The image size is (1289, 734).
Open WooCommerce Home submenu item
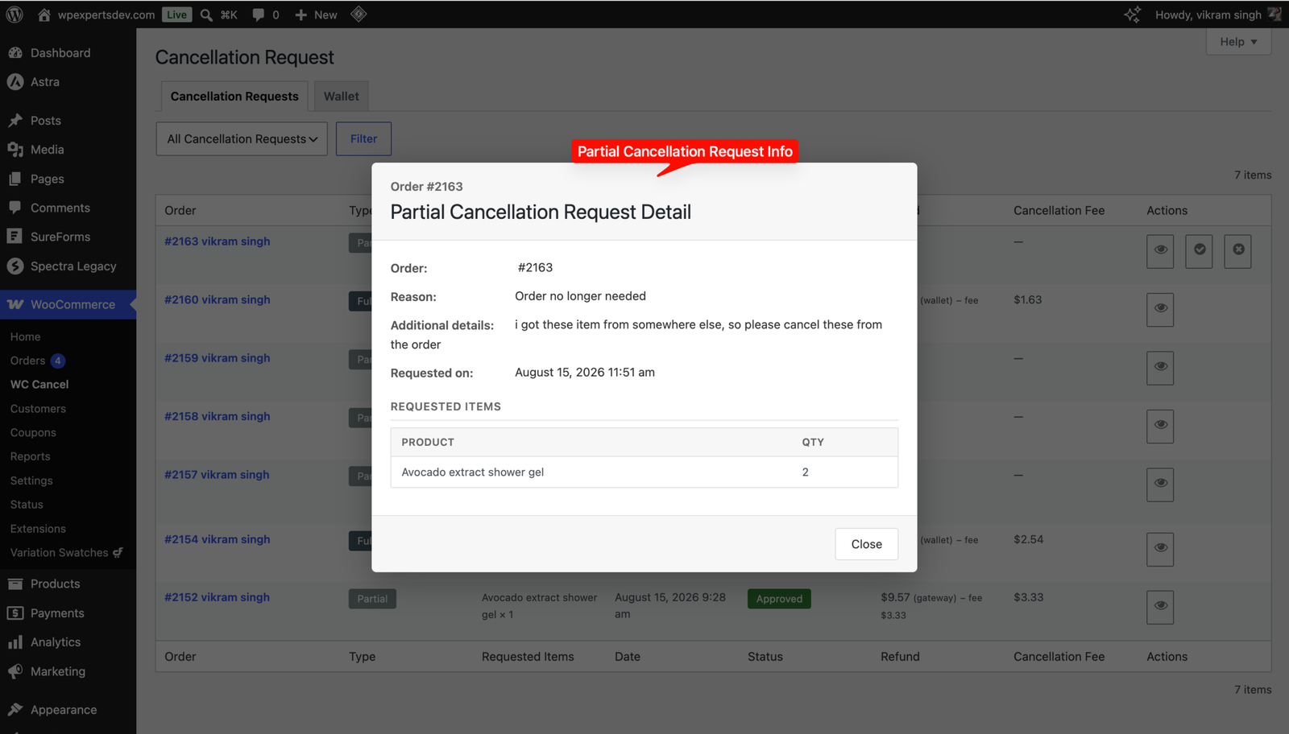[x=25, y=336]
